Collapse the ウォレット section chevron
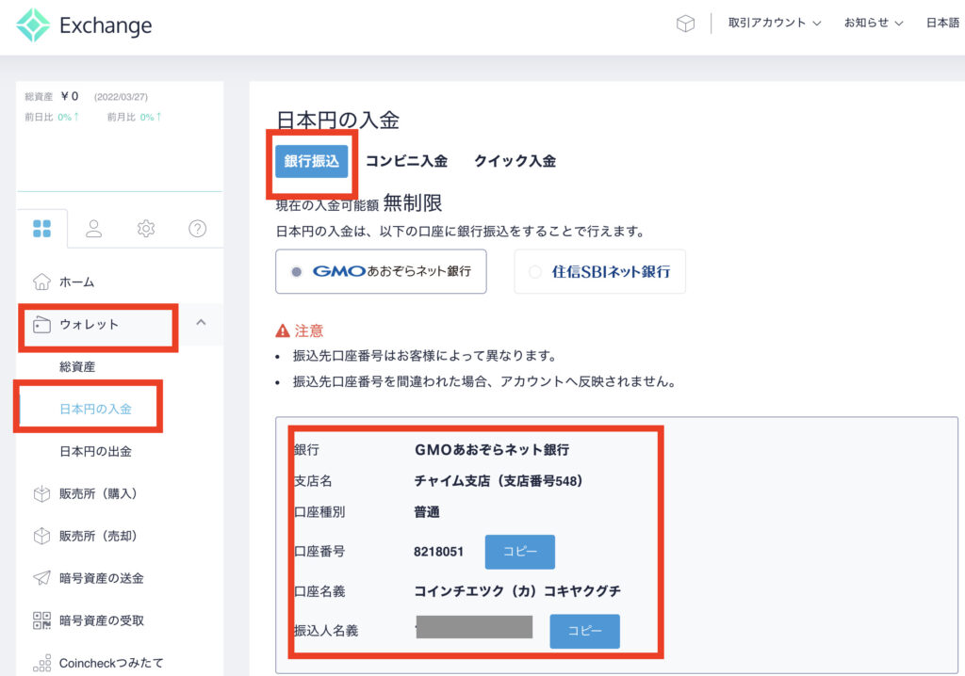 201,322
